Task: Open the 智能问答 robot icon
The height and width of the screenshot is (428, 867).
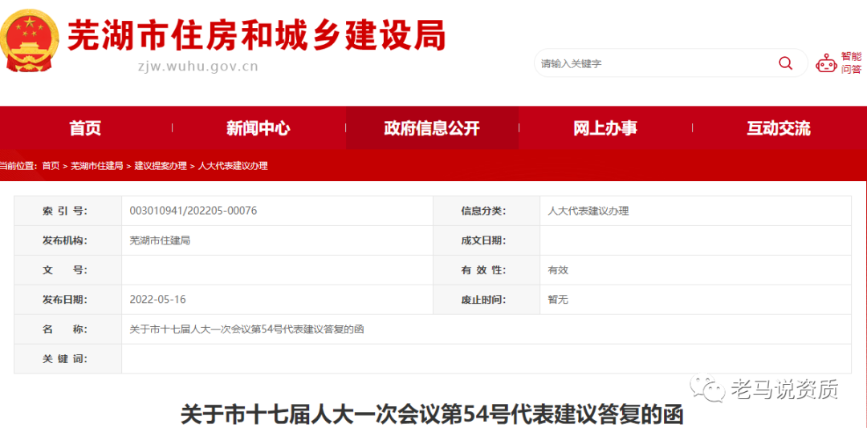Action: click(x=826, y=63)
